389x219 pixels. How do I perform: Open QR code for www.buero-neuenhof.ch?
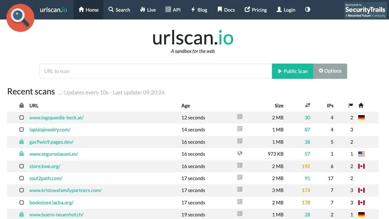click(240, 214)
